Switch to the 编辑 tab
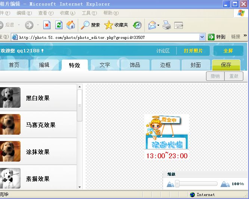This screenshot has height=199, width=249. pyautogui.click(x=44, y=65)
